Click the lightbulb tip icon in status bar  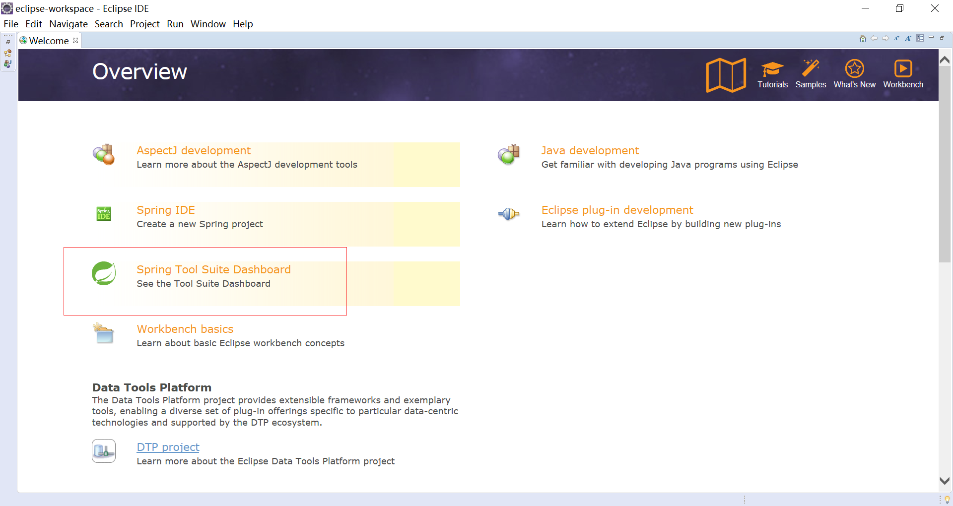[x=947, y=500]
